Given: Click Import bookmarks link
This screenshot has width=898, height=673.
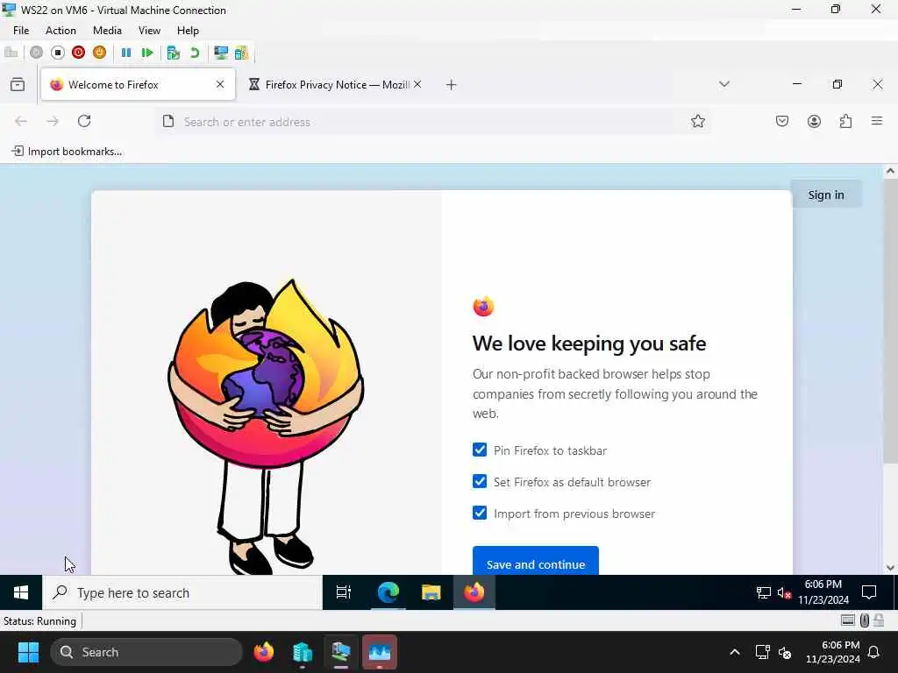Looking at the screenshot, I should [67, 152].
